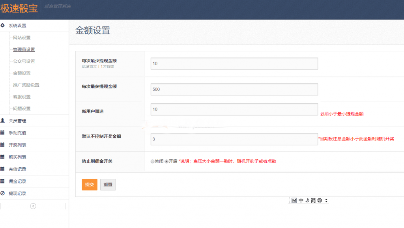The width and height of the screenshot is (404, 228).
Task: Expand IME bar options arrow
Action: click(326, 200)
